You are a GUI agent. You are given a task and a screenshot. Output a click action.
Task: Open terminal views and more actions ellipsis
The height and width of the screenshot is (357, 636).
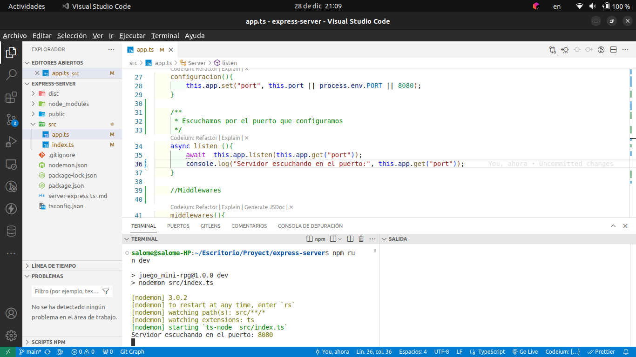372,239
